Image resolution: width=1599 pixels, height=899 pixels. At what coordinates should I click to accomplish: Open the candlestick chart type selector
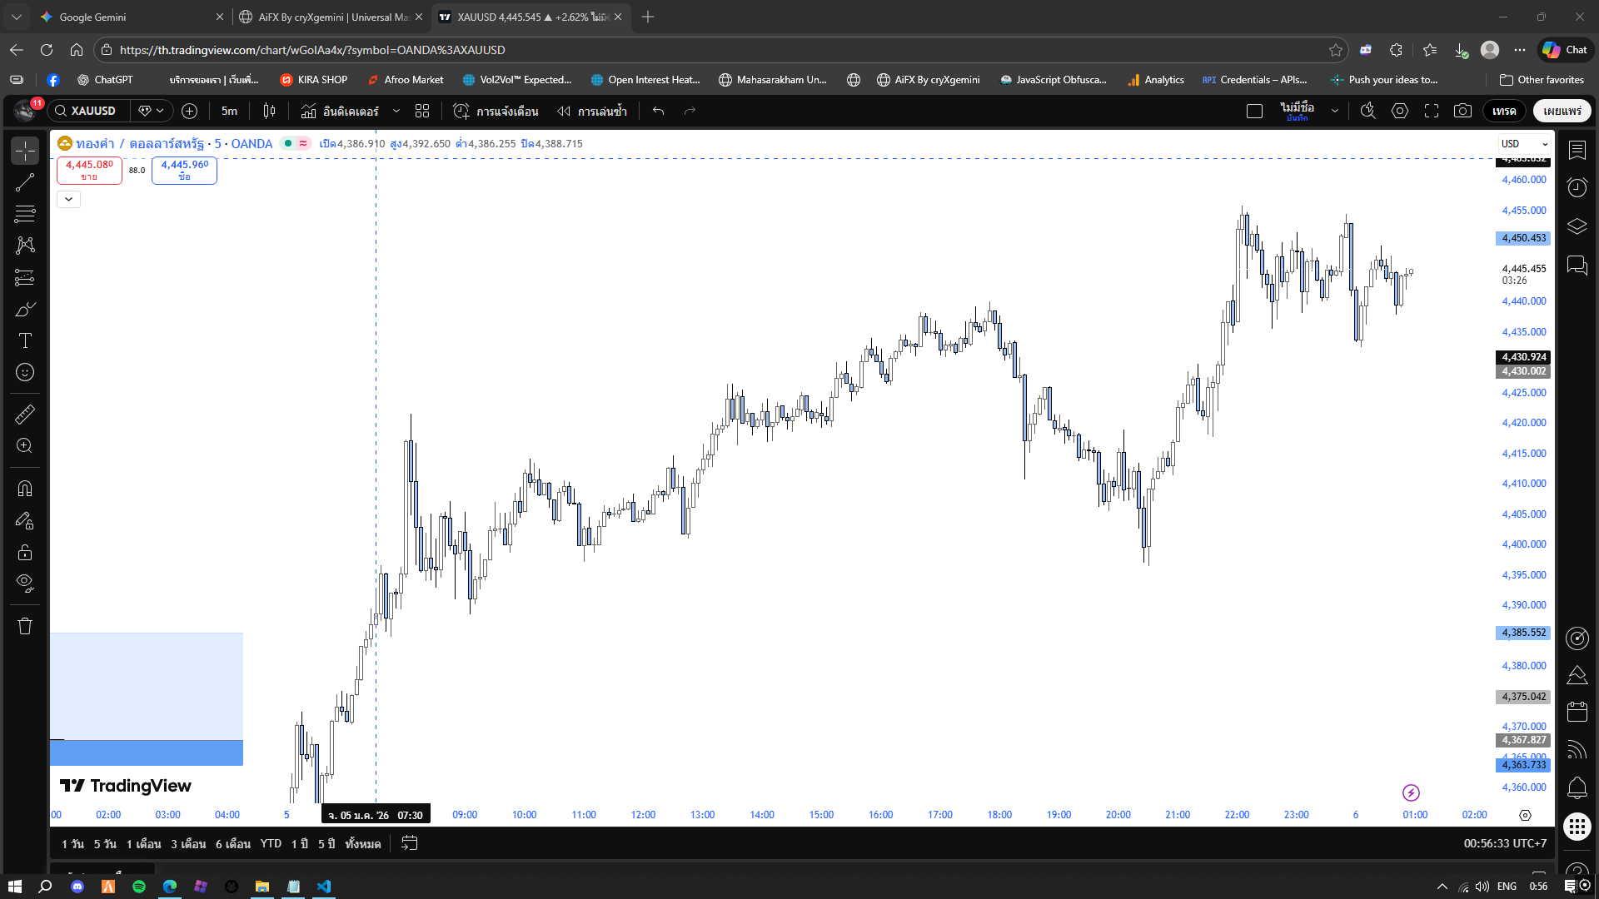coord(269,111)
